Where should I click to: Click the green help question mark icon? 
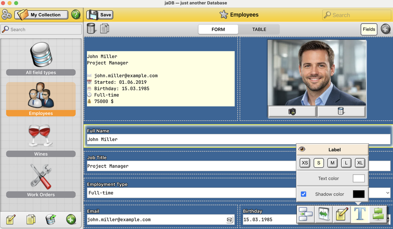tap(76, 15)
